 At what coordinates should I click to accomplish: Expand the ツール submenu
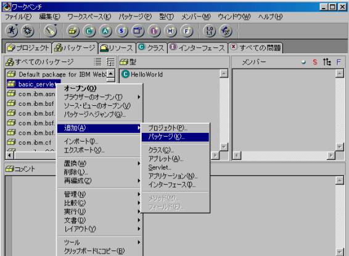click(x=99, y=242)
